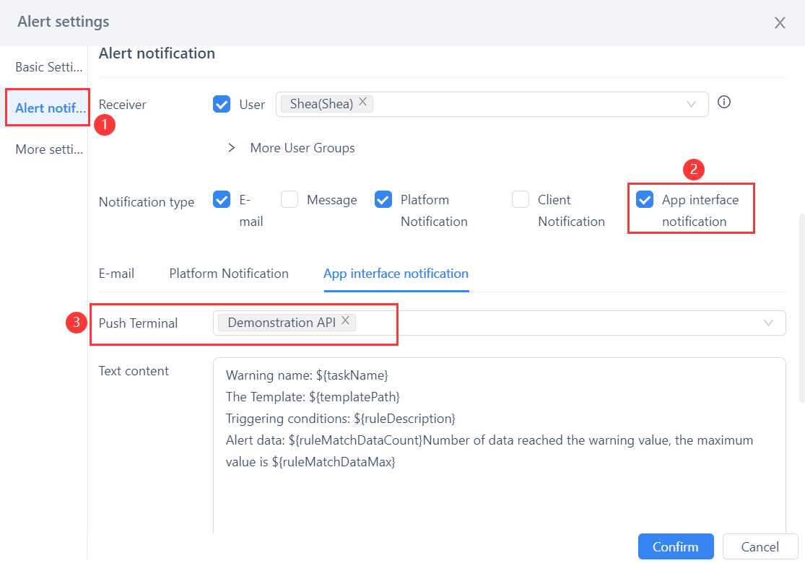Switch to the E-mail tab
Viewport: 805px width, 563px height.
(x=116, y=274)
